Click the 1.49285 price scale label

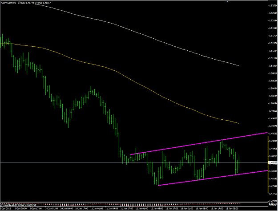tap(273, 134)
